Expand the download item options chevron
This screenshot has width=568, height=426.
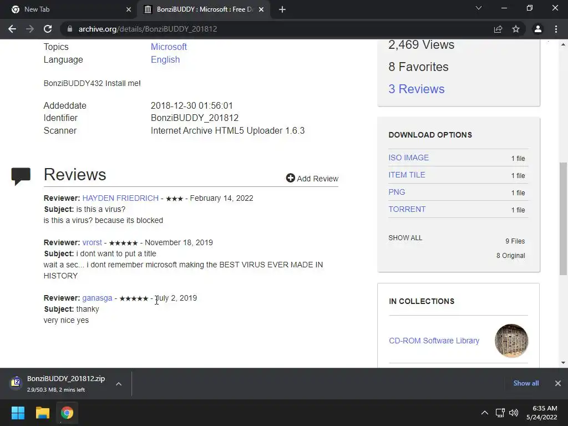119,384
